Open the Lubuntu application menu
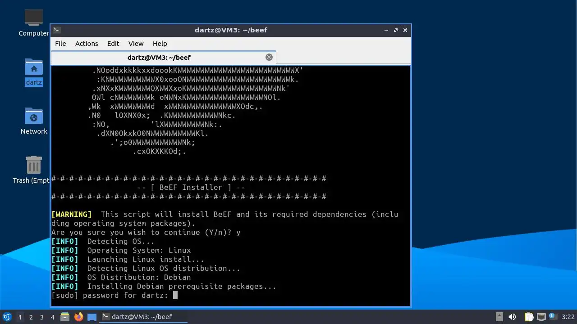Viewport: 577px width, 324px height. (7, 317)
